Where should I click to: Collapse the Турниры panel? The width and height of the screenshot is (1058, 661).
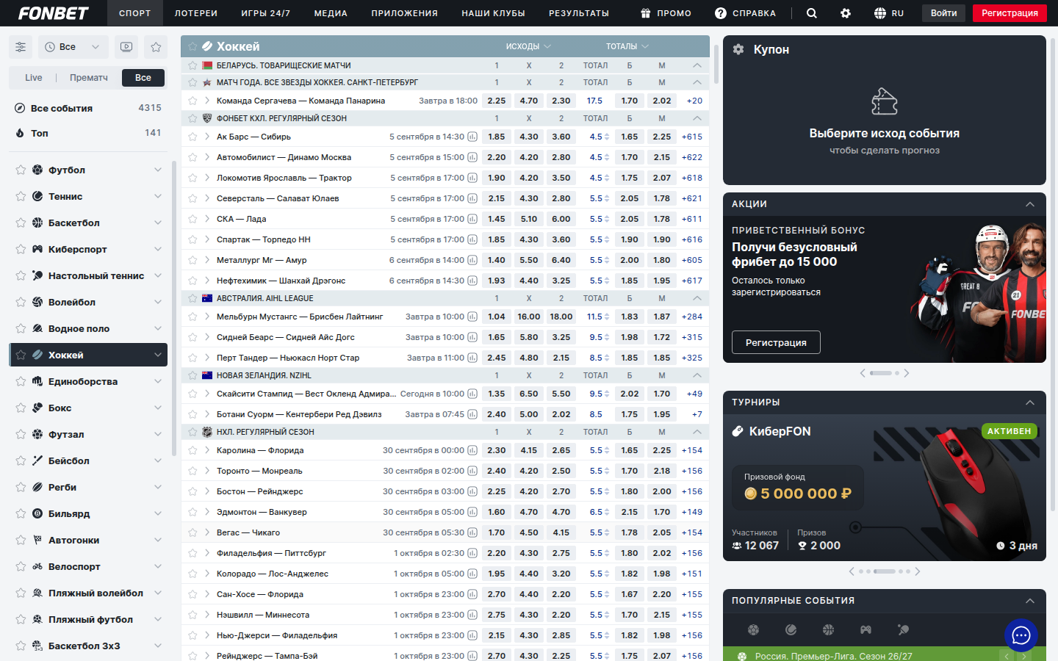1030,402
